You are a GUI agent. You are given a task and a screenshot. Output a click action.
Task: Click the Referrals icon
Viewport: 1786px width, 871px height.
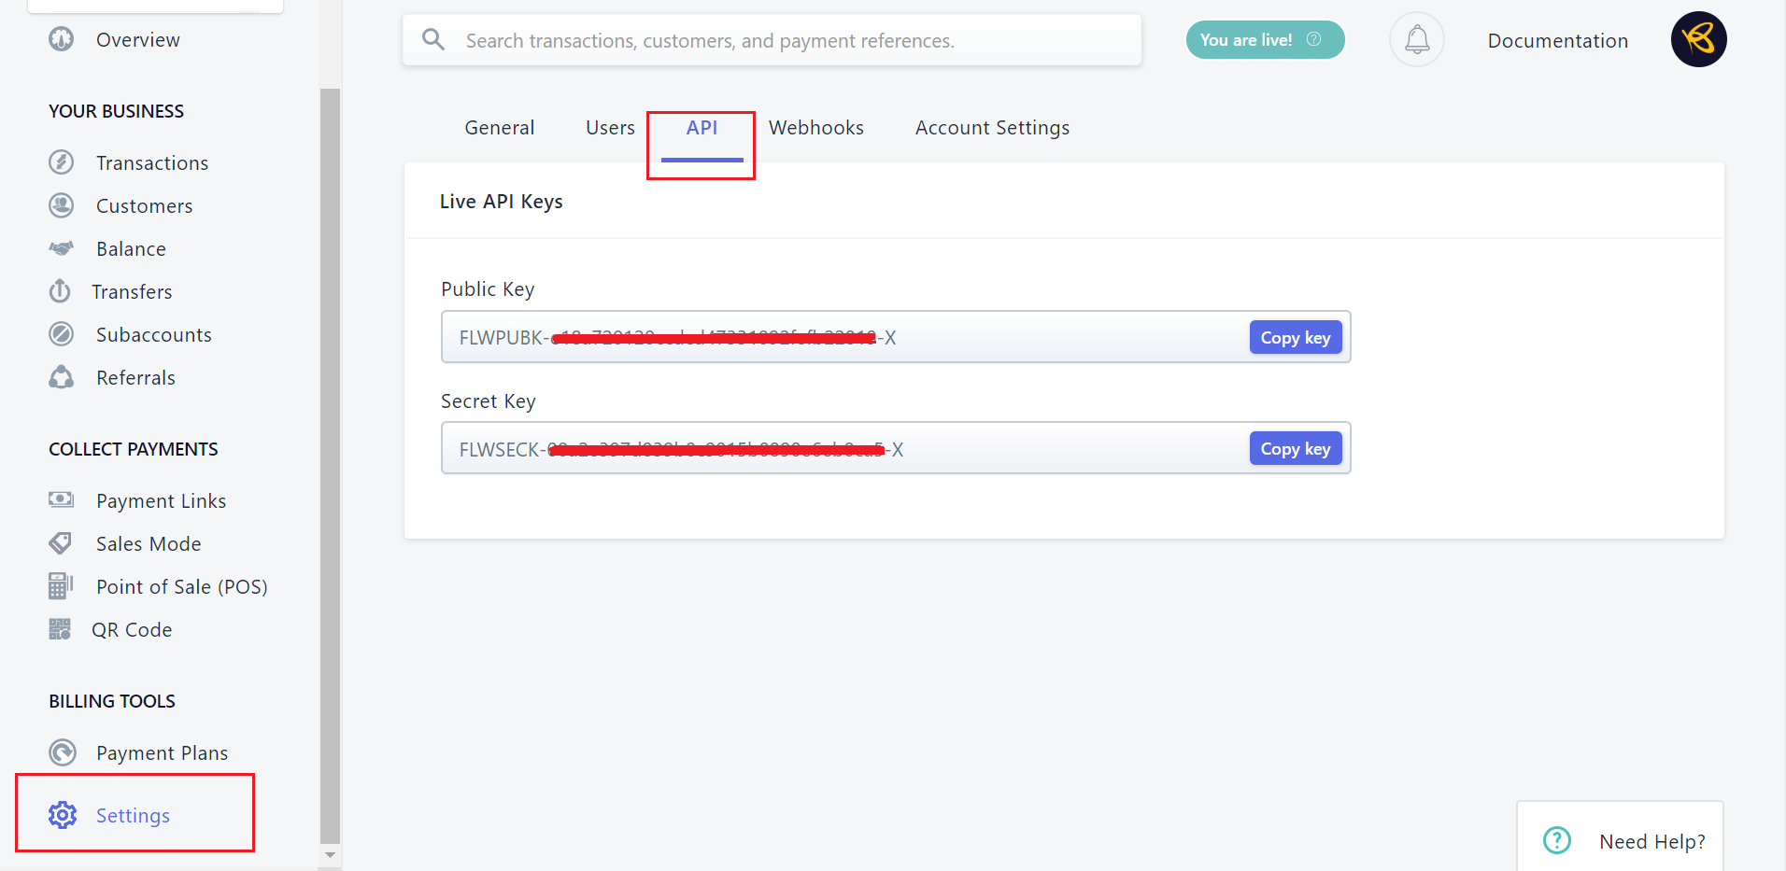[62, 377]
